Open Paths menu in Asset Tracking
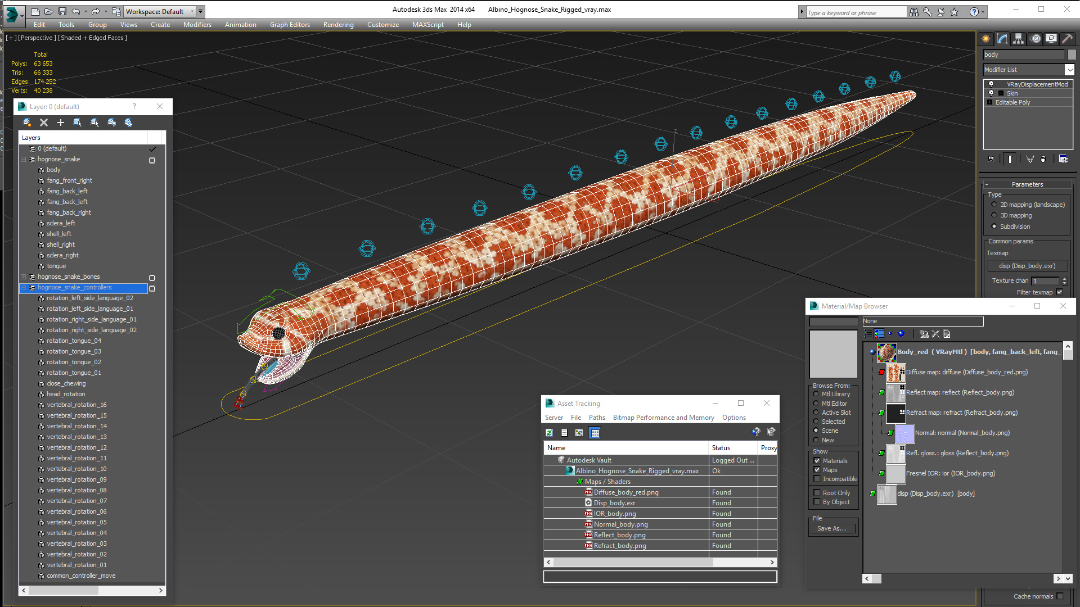The width and height of the screenshot is (1080, 607). click(597, 418)
